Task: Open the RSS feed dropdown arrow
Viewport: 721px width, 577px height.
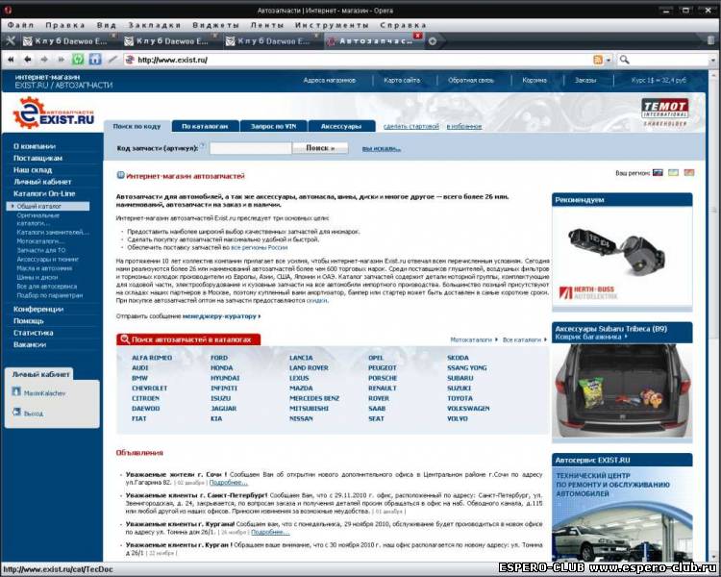Action: coord(608,60)
